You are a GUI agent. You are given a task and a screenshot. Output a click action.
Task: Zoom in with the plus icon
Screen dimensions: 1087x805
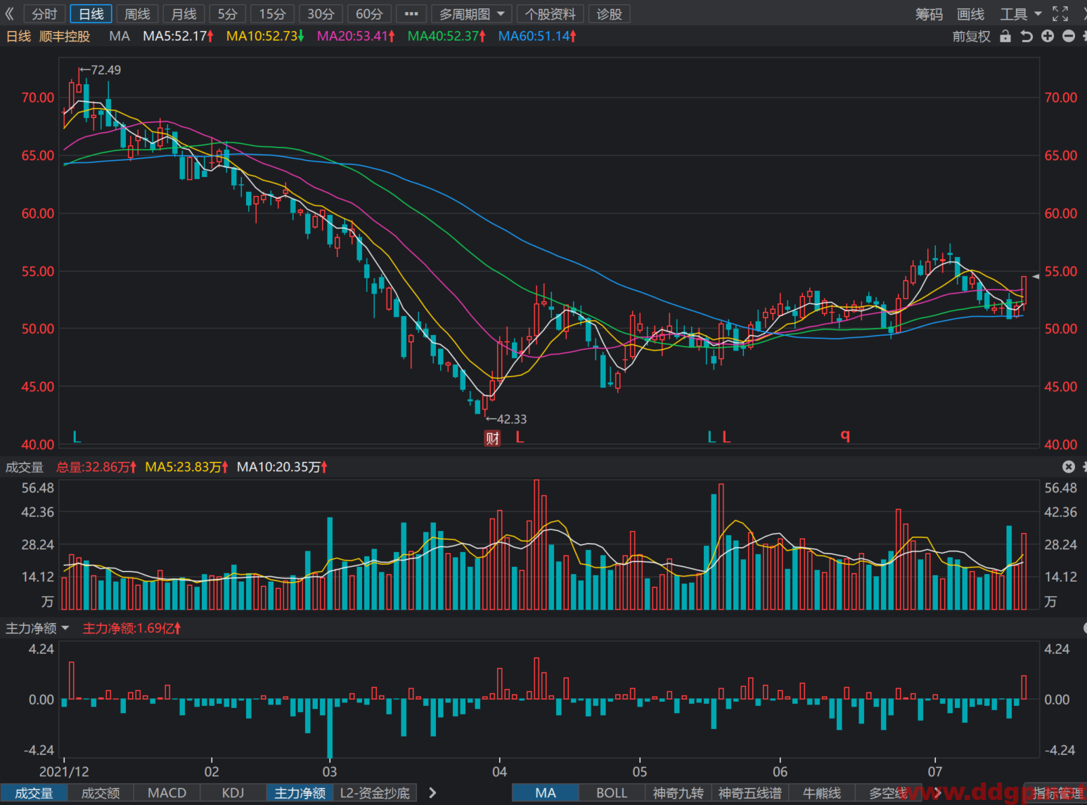[1048, 36]
